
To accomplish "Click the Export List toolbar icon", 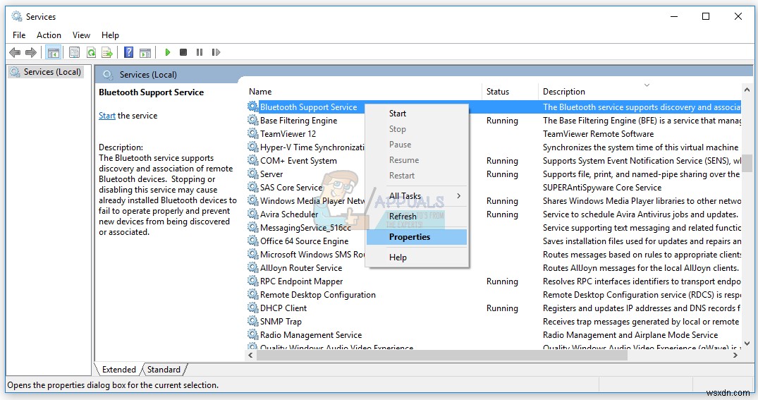I will 107,52.
